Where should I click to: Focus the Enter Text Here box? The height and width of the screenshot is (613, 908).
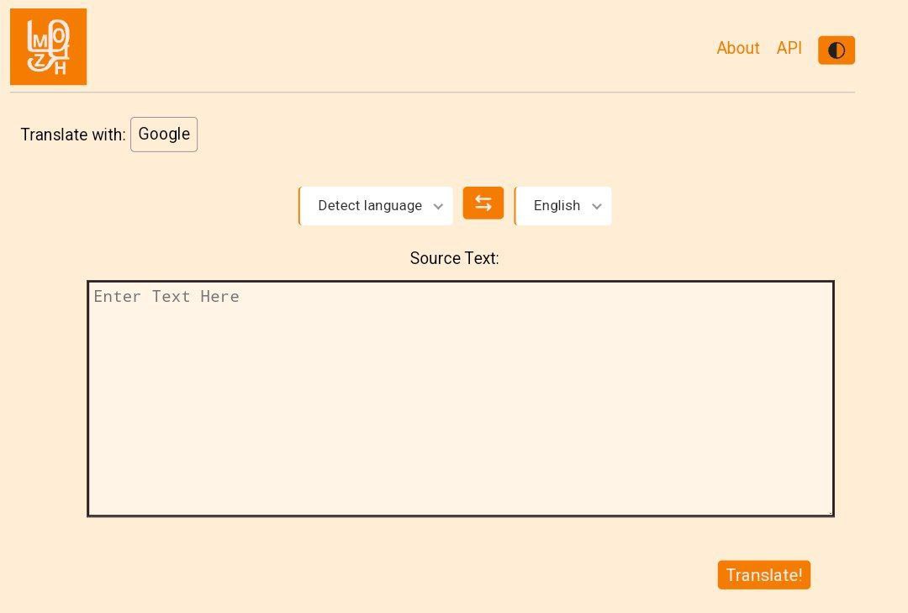[x=461, y=399]
